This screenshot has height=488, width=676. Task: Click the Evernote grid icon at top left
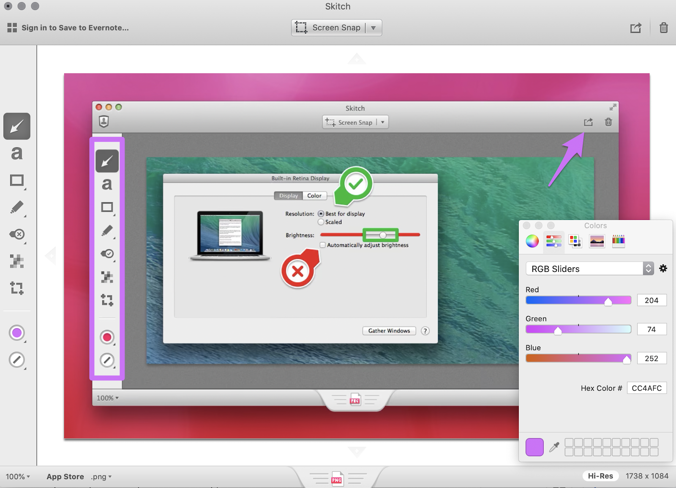pyautogui.click(x=12, y=28)
